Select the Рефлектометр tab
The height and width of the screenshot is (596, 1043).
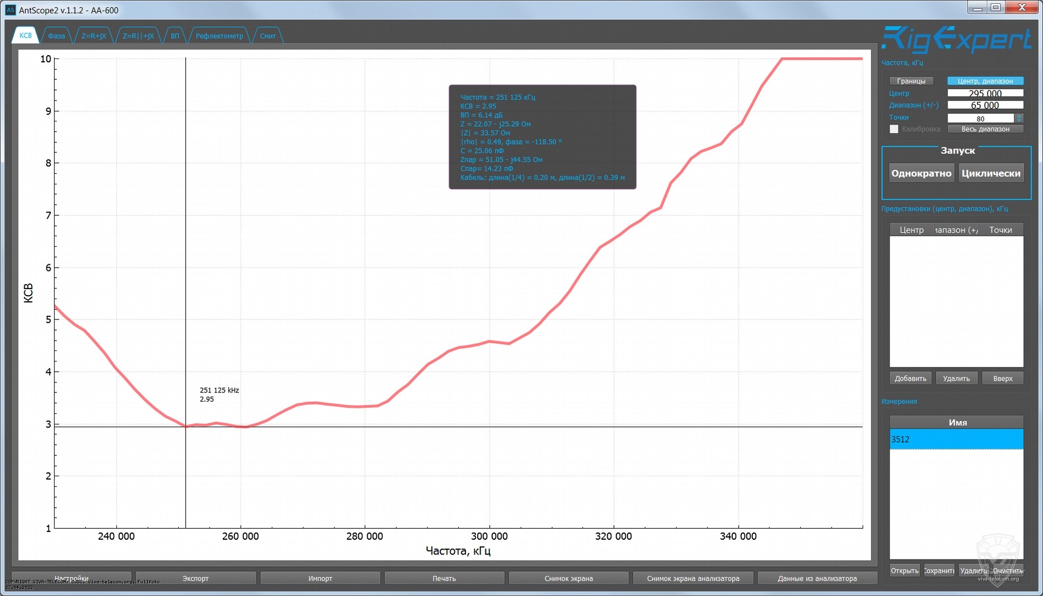click(219, 36)
